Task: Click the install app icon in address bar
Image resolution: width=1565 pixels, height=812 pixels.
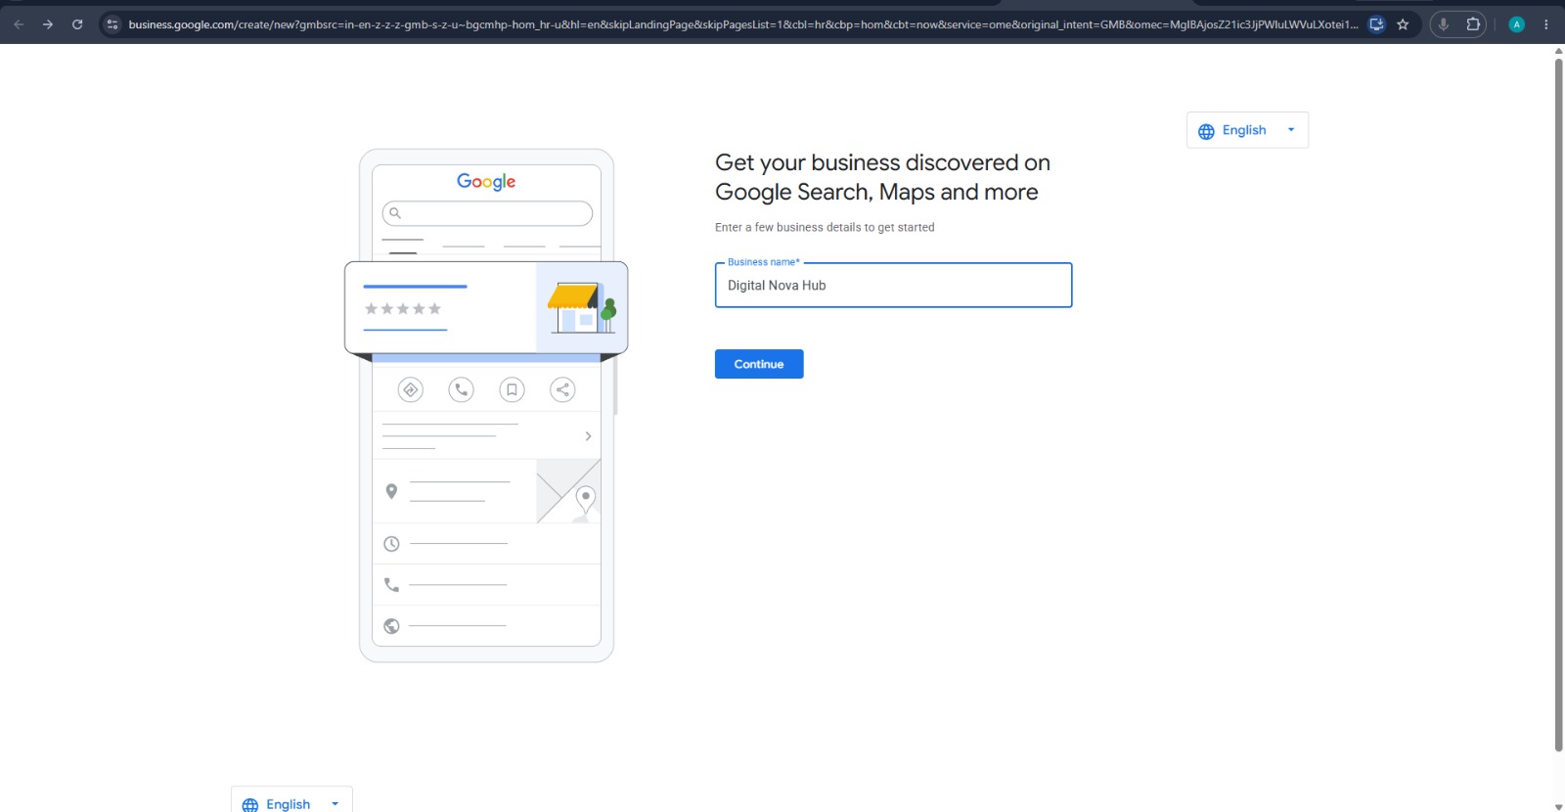Action: [1376, 24]
